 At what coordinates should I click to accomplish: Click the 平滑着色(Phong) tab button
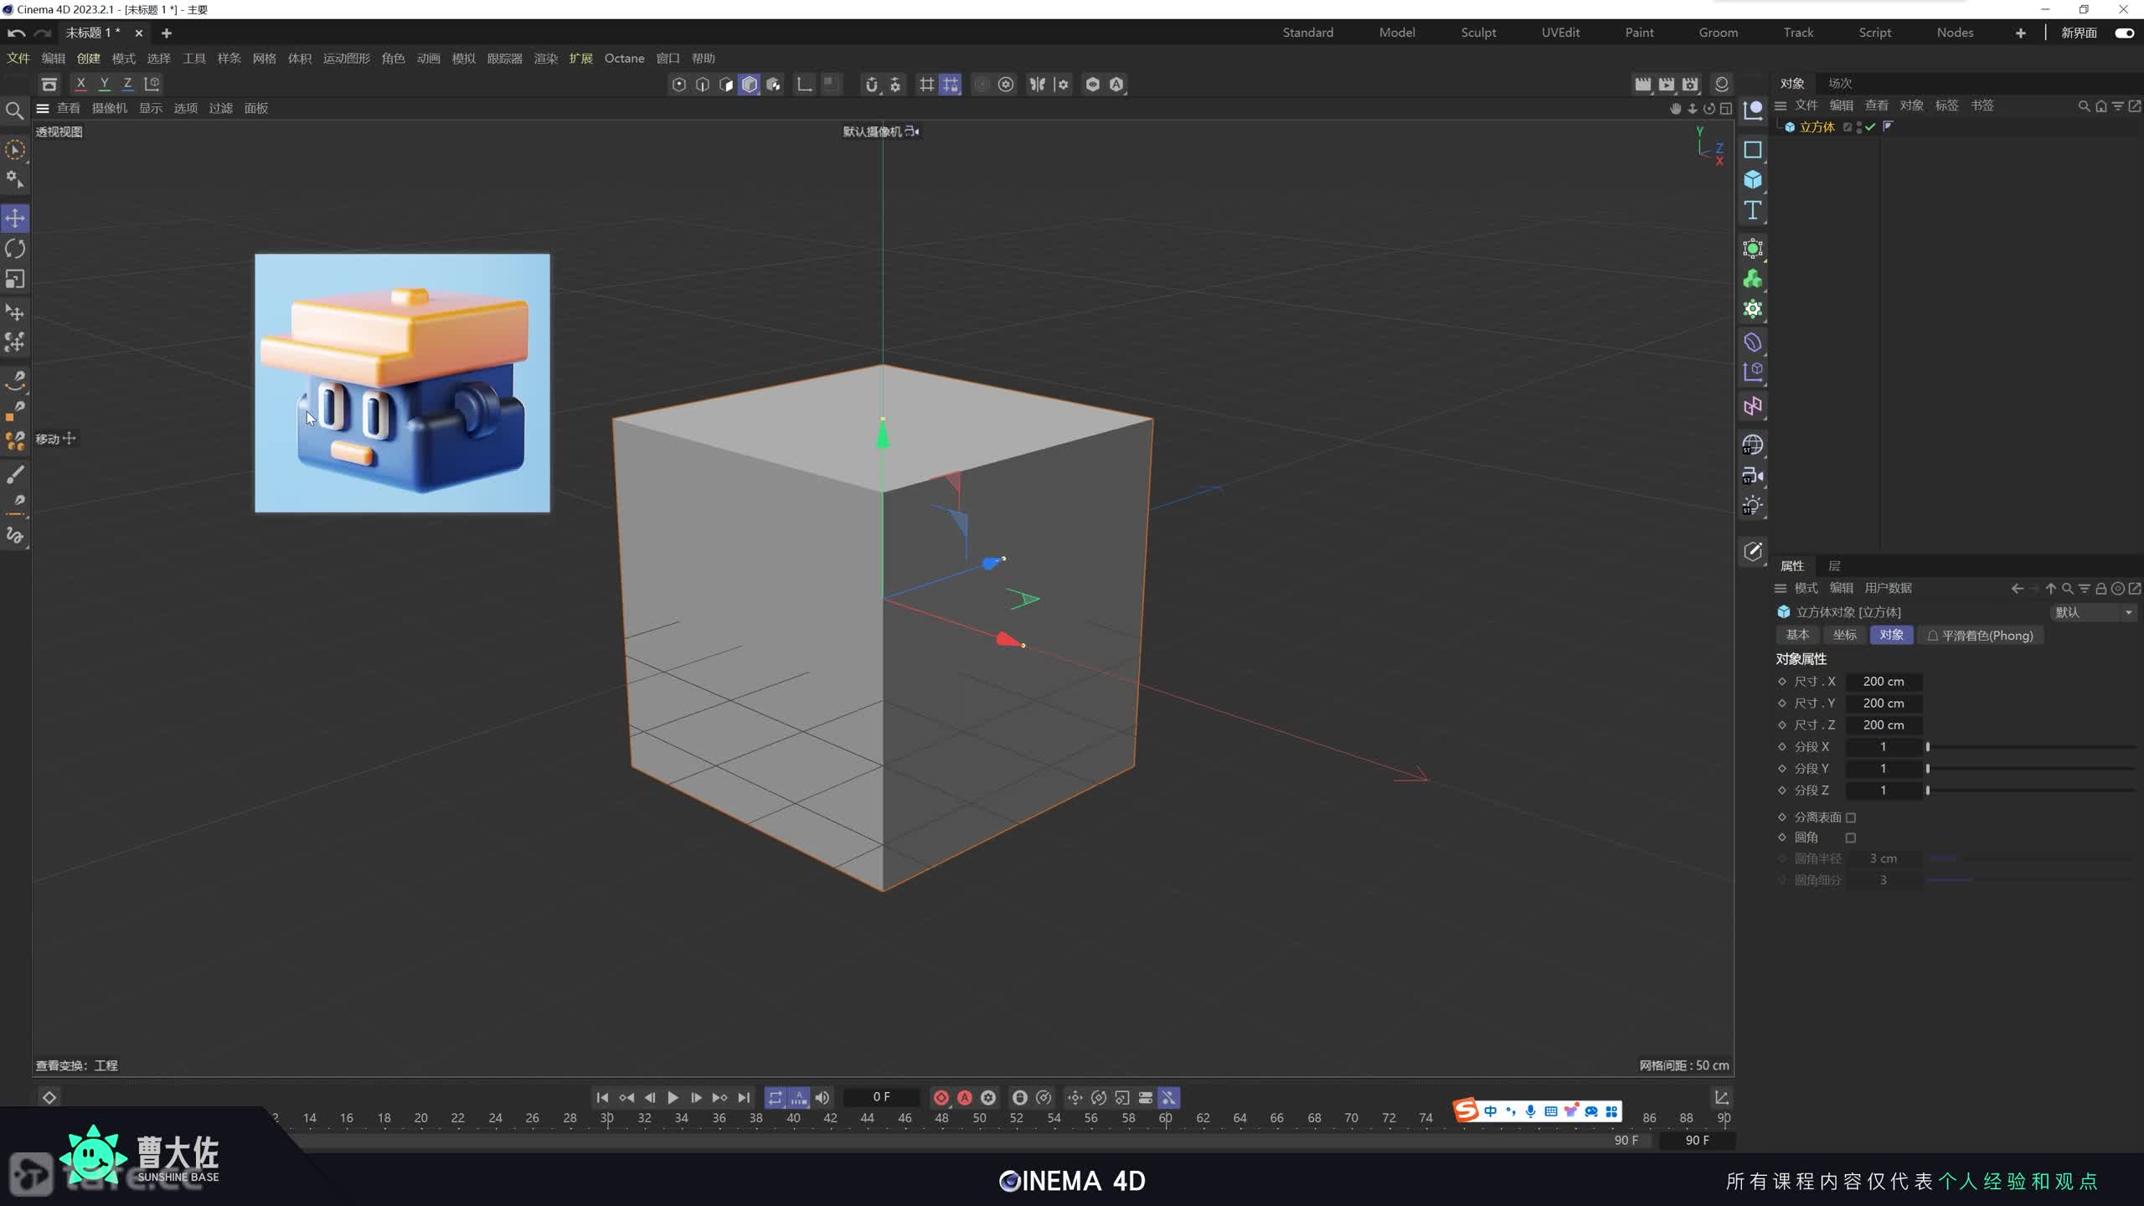tap(1981, 636)
